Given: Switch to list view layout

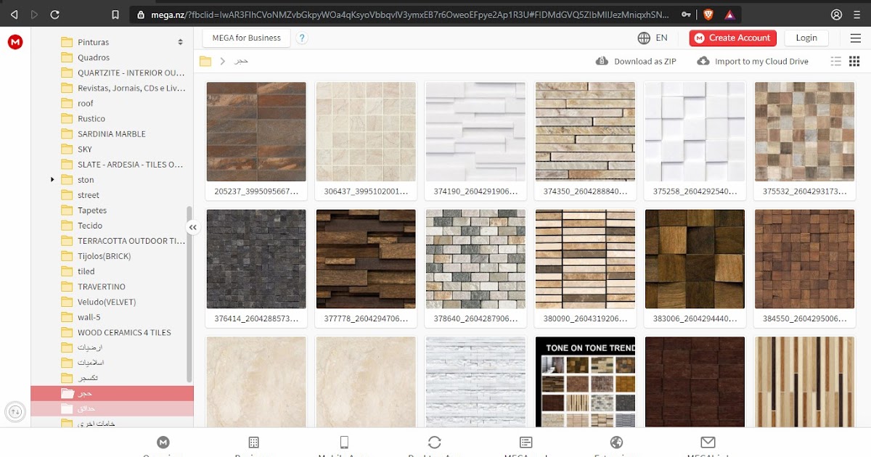Looking at the screenshot, I should click(x=835, y=61).
